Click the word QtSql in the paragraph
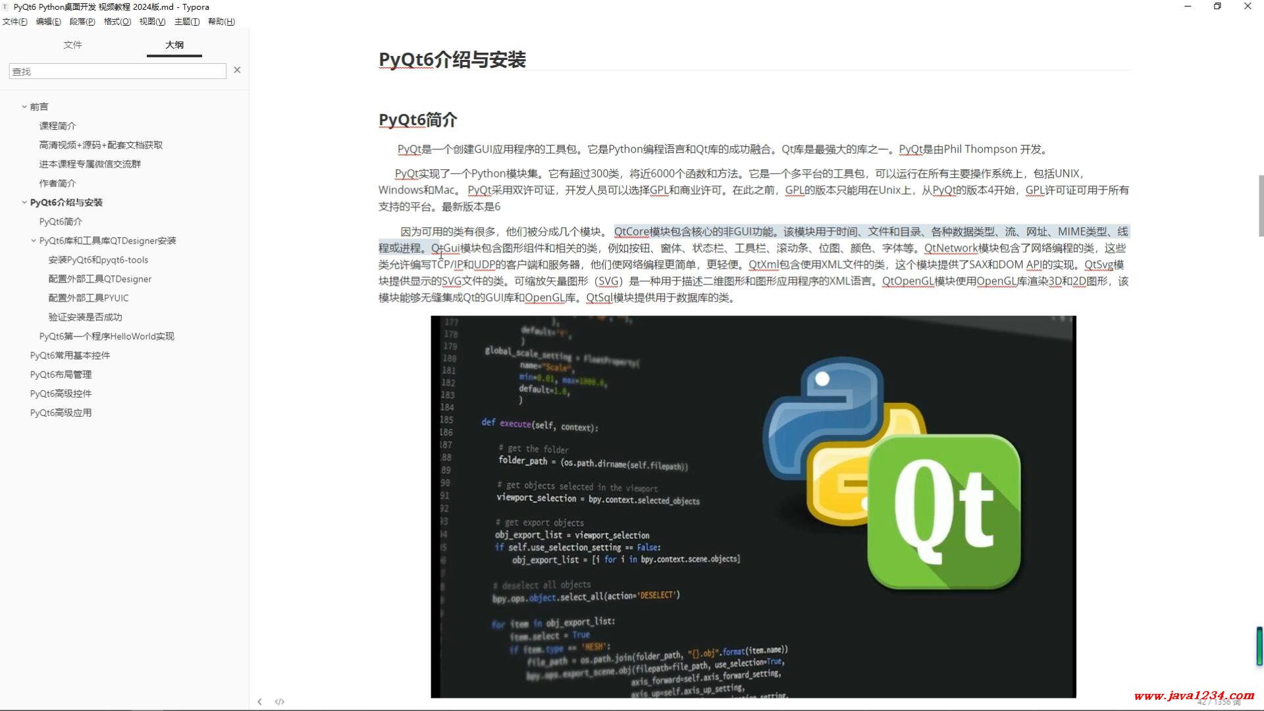 click(599, 298)
